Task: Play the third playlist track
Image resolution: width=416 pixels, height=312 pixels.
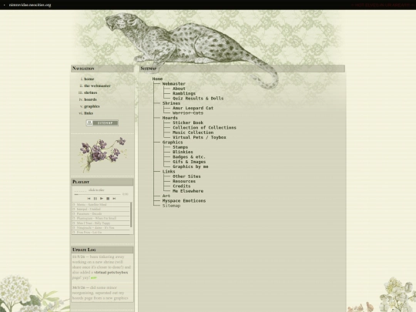Action: pos(101,214)
